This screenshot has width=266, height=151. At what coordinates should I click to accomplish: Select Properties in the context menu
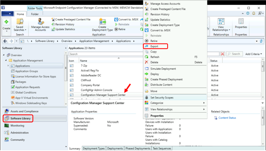point(175,116)
